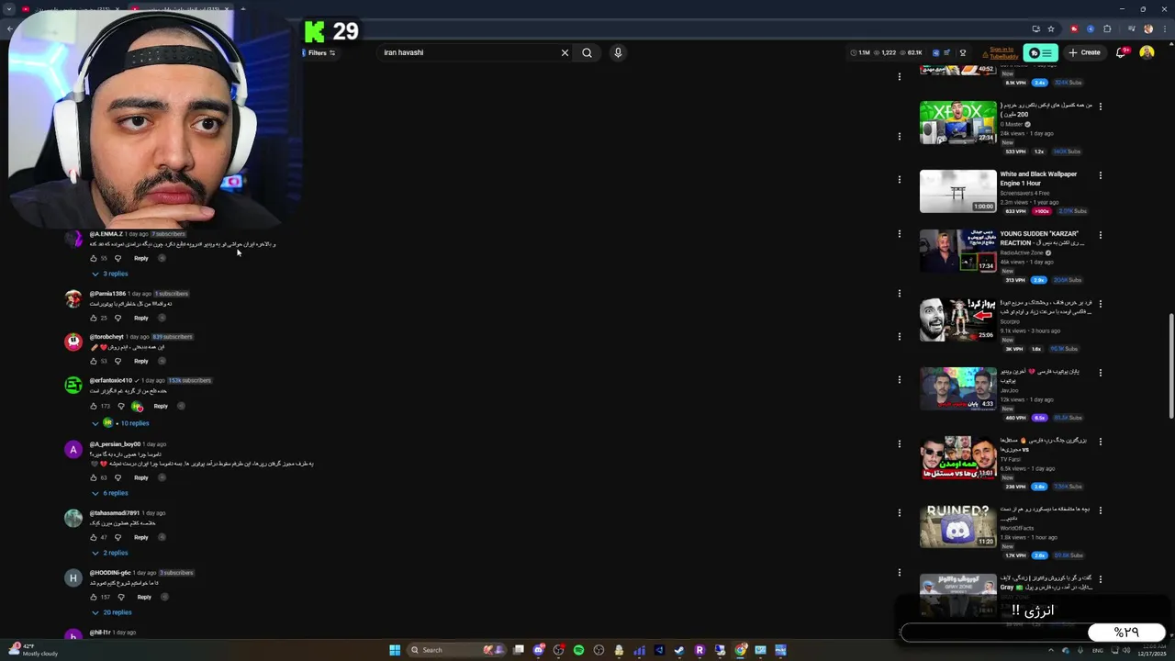The height and width of the screenshot is (661, 1175).
Task: Open options menu for KARZAR REACTION video
Action: (1100, 235)
